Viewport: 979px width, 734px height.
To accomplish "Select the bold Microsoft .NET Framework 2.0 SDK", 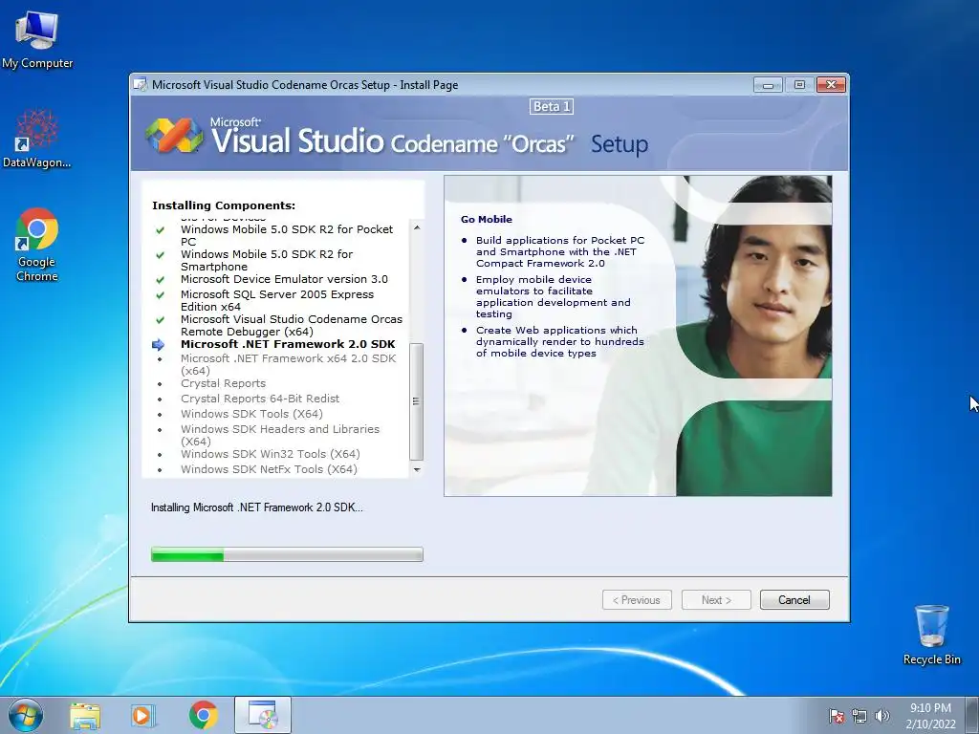I will 288,344.
